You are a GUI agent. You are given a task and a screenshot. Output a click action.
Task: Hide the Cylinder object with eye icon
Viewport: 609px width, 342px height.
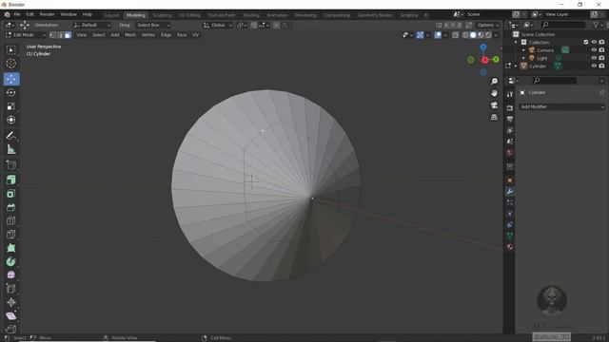tap(594, 66)
